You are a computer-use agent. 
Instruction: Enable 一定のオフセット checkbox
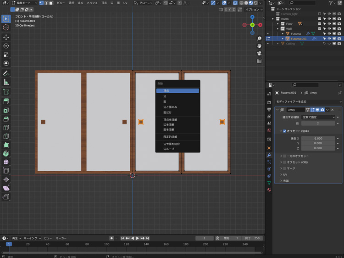click(284, 156)
